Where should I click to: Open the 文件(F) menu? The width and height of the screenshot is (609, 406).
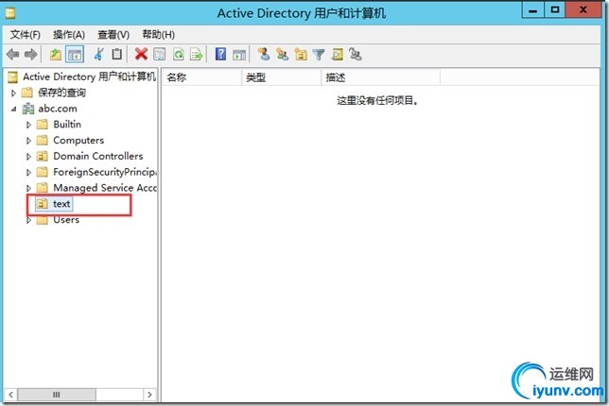click(x=26, y=35)
